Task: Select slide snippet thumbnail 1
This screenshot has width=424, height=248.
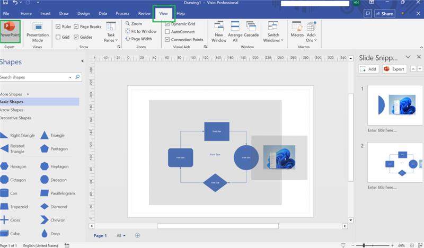Action: [395, 105]
